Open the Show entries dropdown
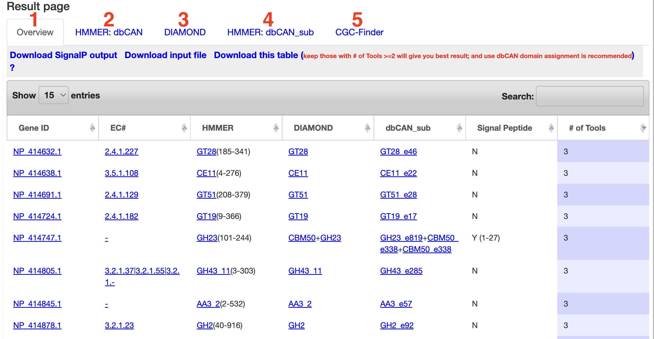This screenshot has width=654, height=339. point(54,95)
